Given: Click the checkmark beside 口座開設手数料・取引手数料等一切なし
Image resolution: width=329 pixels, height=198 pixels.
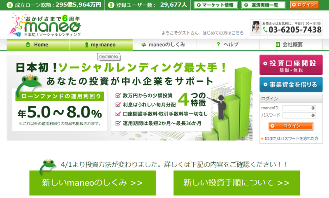Looking at the screenshot, I should click(x=118, y=114).
